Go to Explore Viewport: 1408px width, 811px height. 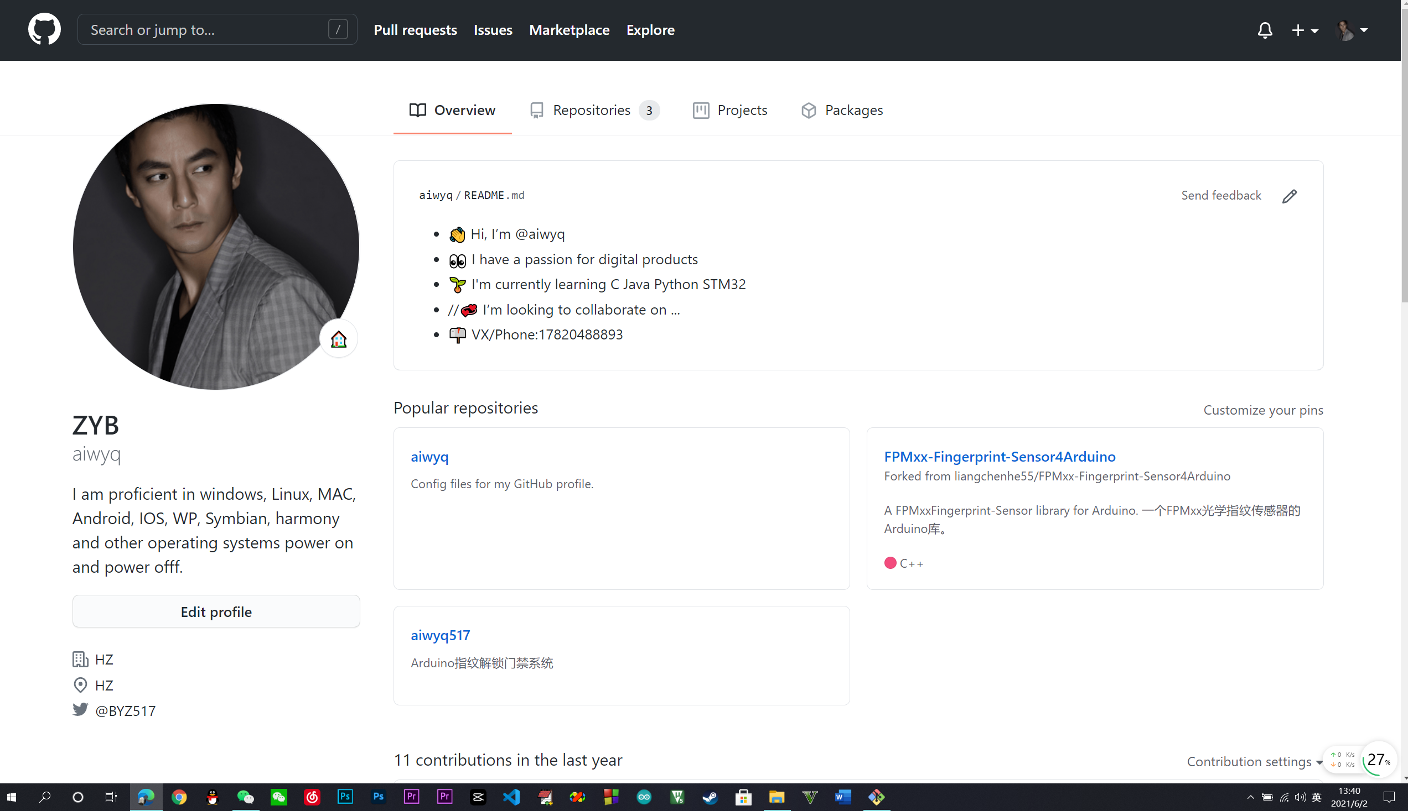[x=650, y=29]
